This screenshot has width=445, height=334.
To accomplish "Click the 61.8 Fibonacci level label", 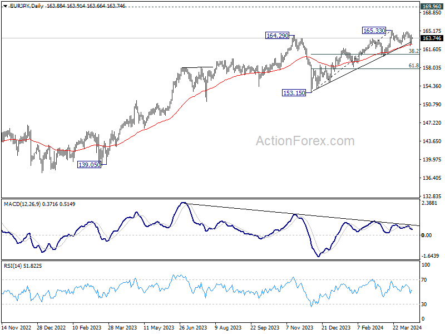I will [413, 66].
